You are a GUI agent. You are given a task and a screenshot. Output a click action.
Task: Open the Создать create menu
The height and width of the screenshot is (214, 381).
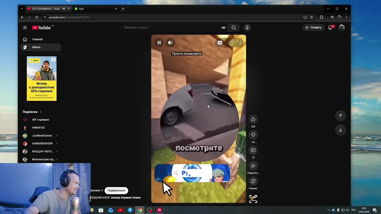313,27
